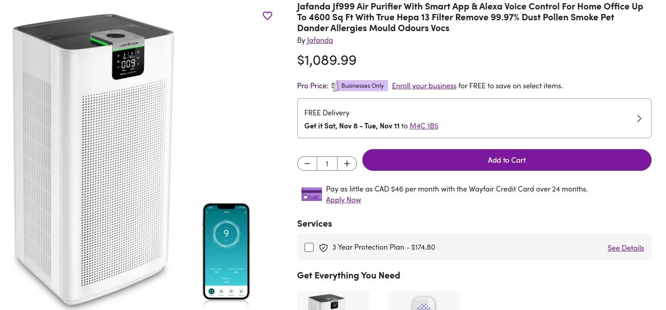Click the purple credit card icon

point(311,194)
